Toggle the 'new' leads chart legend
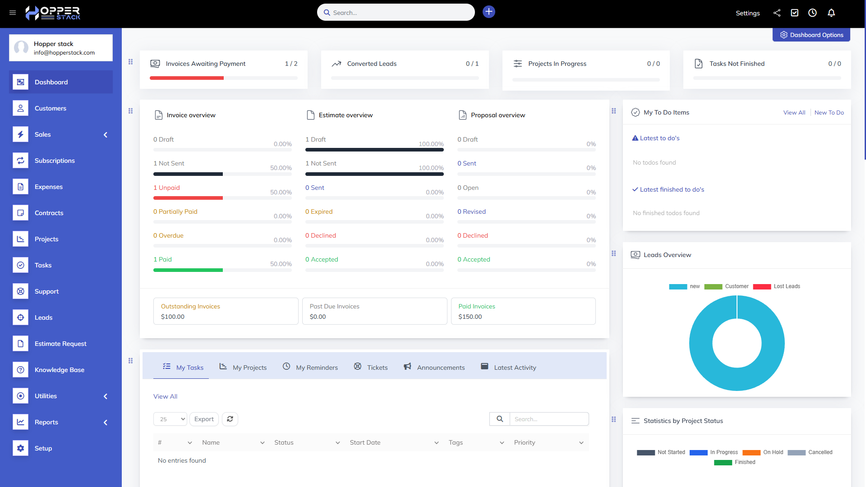 tap(684, 286)
